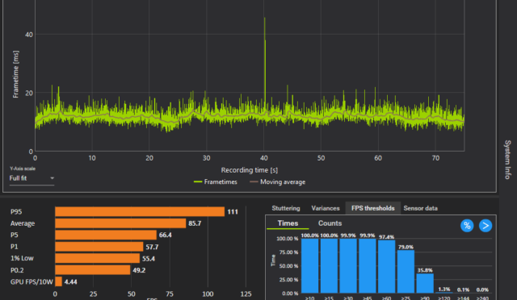
Task: Click the blue bar labeled 97.4%
Action: (386, 266)
